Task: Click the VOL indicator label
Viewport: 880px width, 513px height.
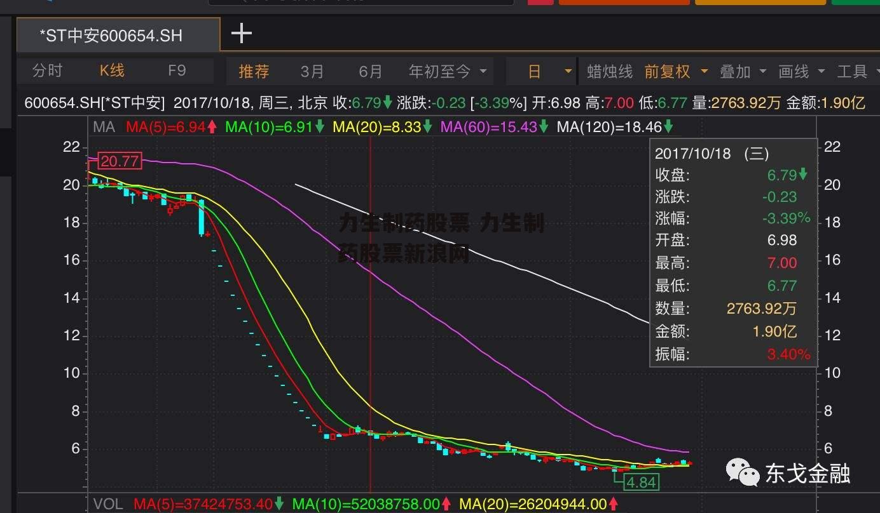Action: pos(108,504)
